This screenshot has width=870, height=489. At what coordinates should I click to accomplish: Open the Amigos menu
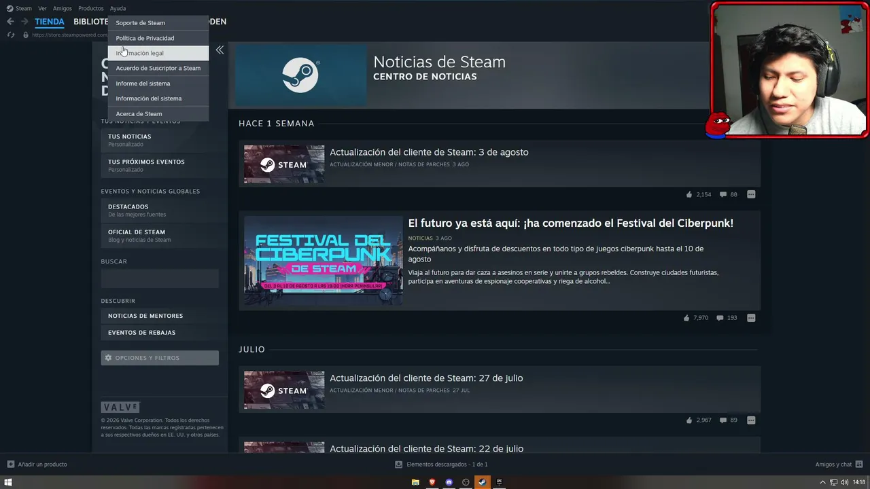tap(63, 8)
